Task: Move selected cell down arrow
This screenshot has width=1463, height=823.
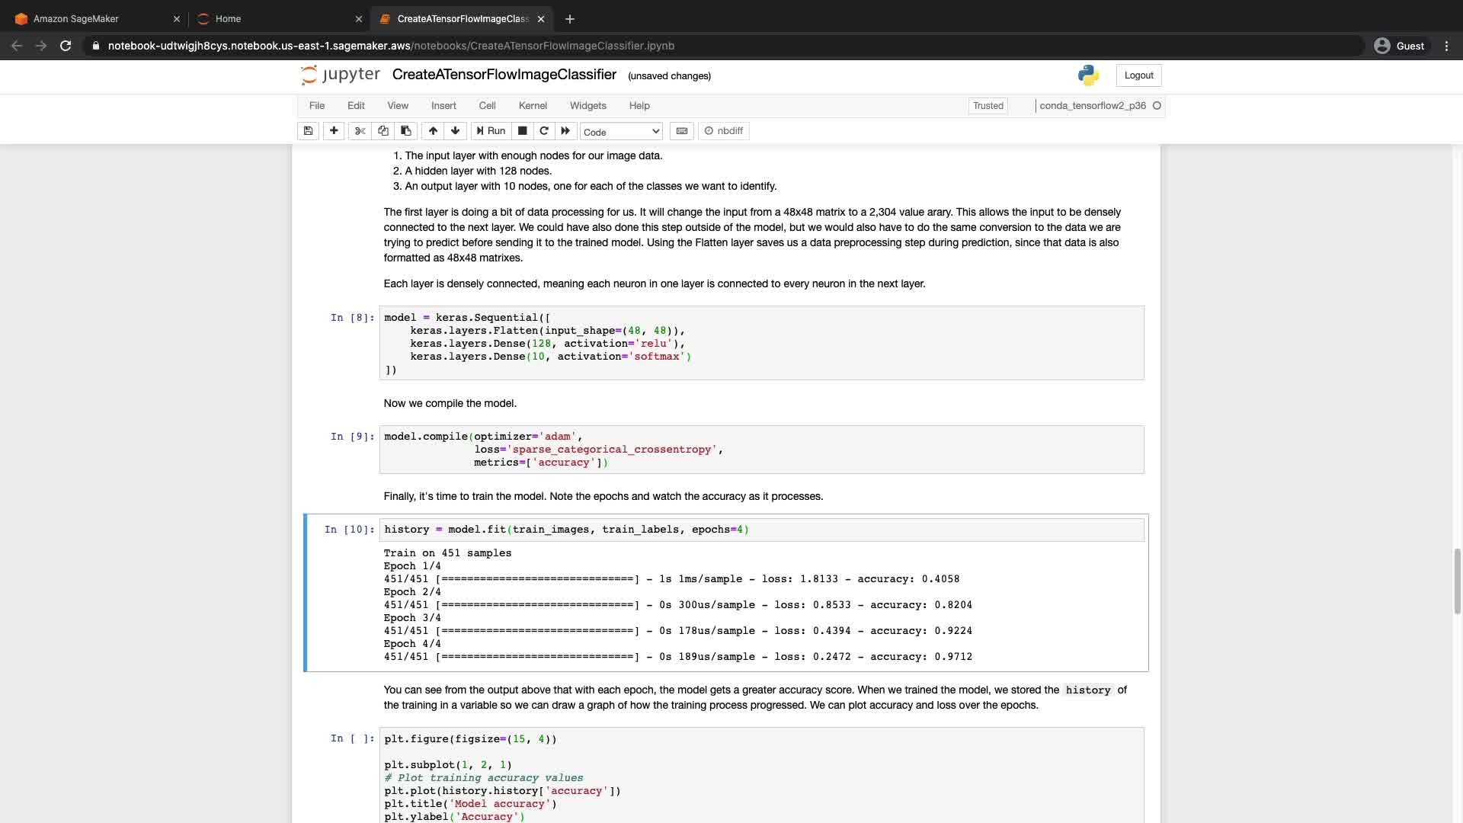Action: point(456,131)
